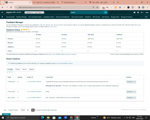Click the Amazon Seller Central logo
The width and height of the screenshot is (150, 120).
[13, 12]
